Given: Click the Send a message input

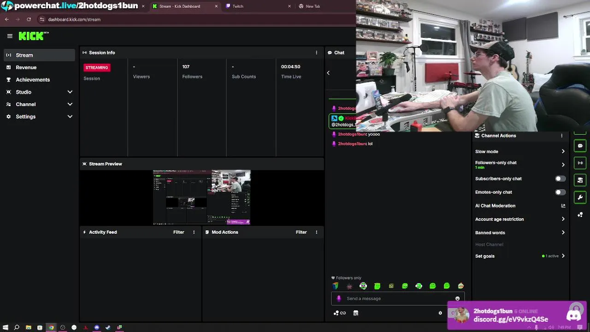Looking at the screenshot, I should pyautogui.click(x=398, y=298).
